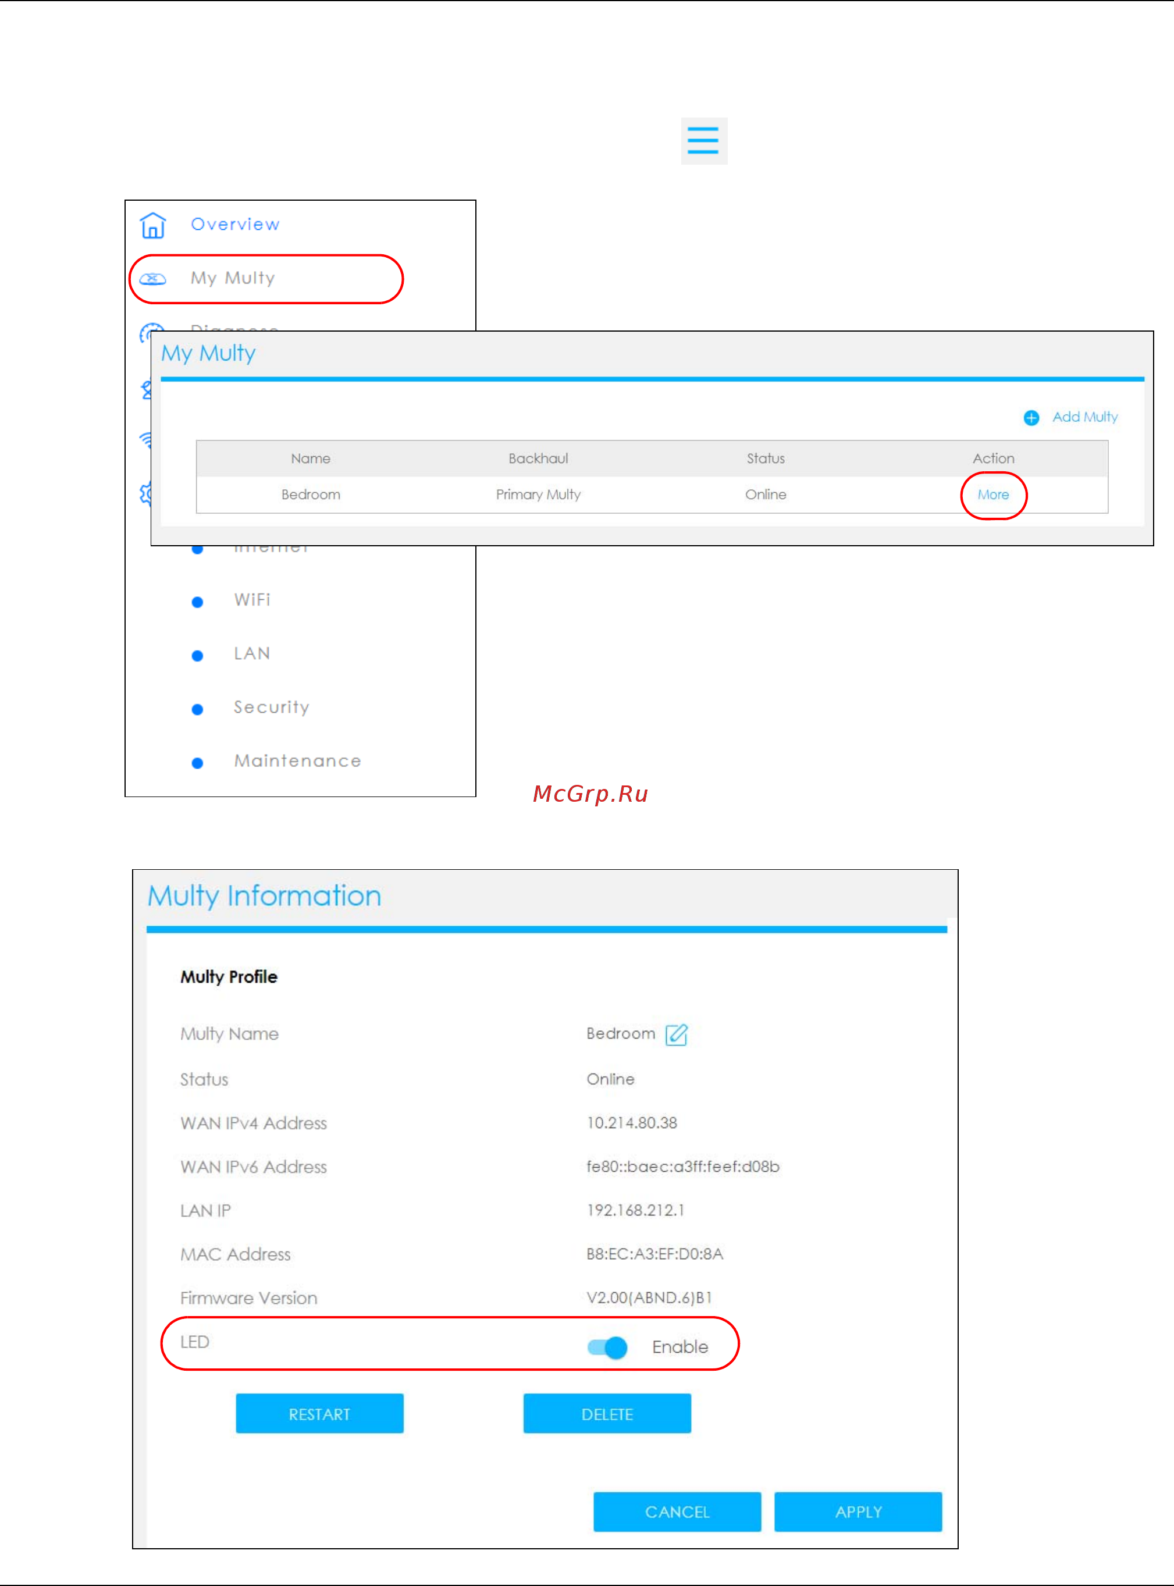Click firmware version V2.00(ABND.6)B1
1174x1586 pixels.
click(649, 1298)
